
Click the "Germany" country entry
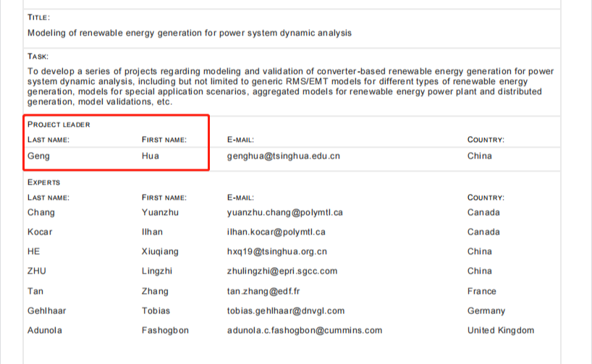(486, 310)
